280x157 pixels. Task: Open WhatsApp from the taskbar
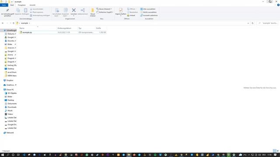[87, 155]
